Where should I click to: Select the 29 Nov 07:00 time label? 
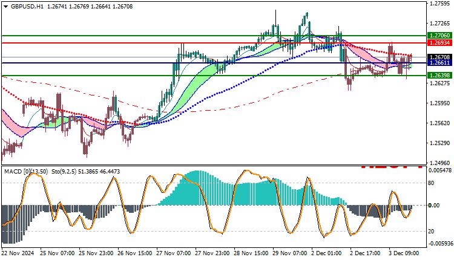(290, 253)
